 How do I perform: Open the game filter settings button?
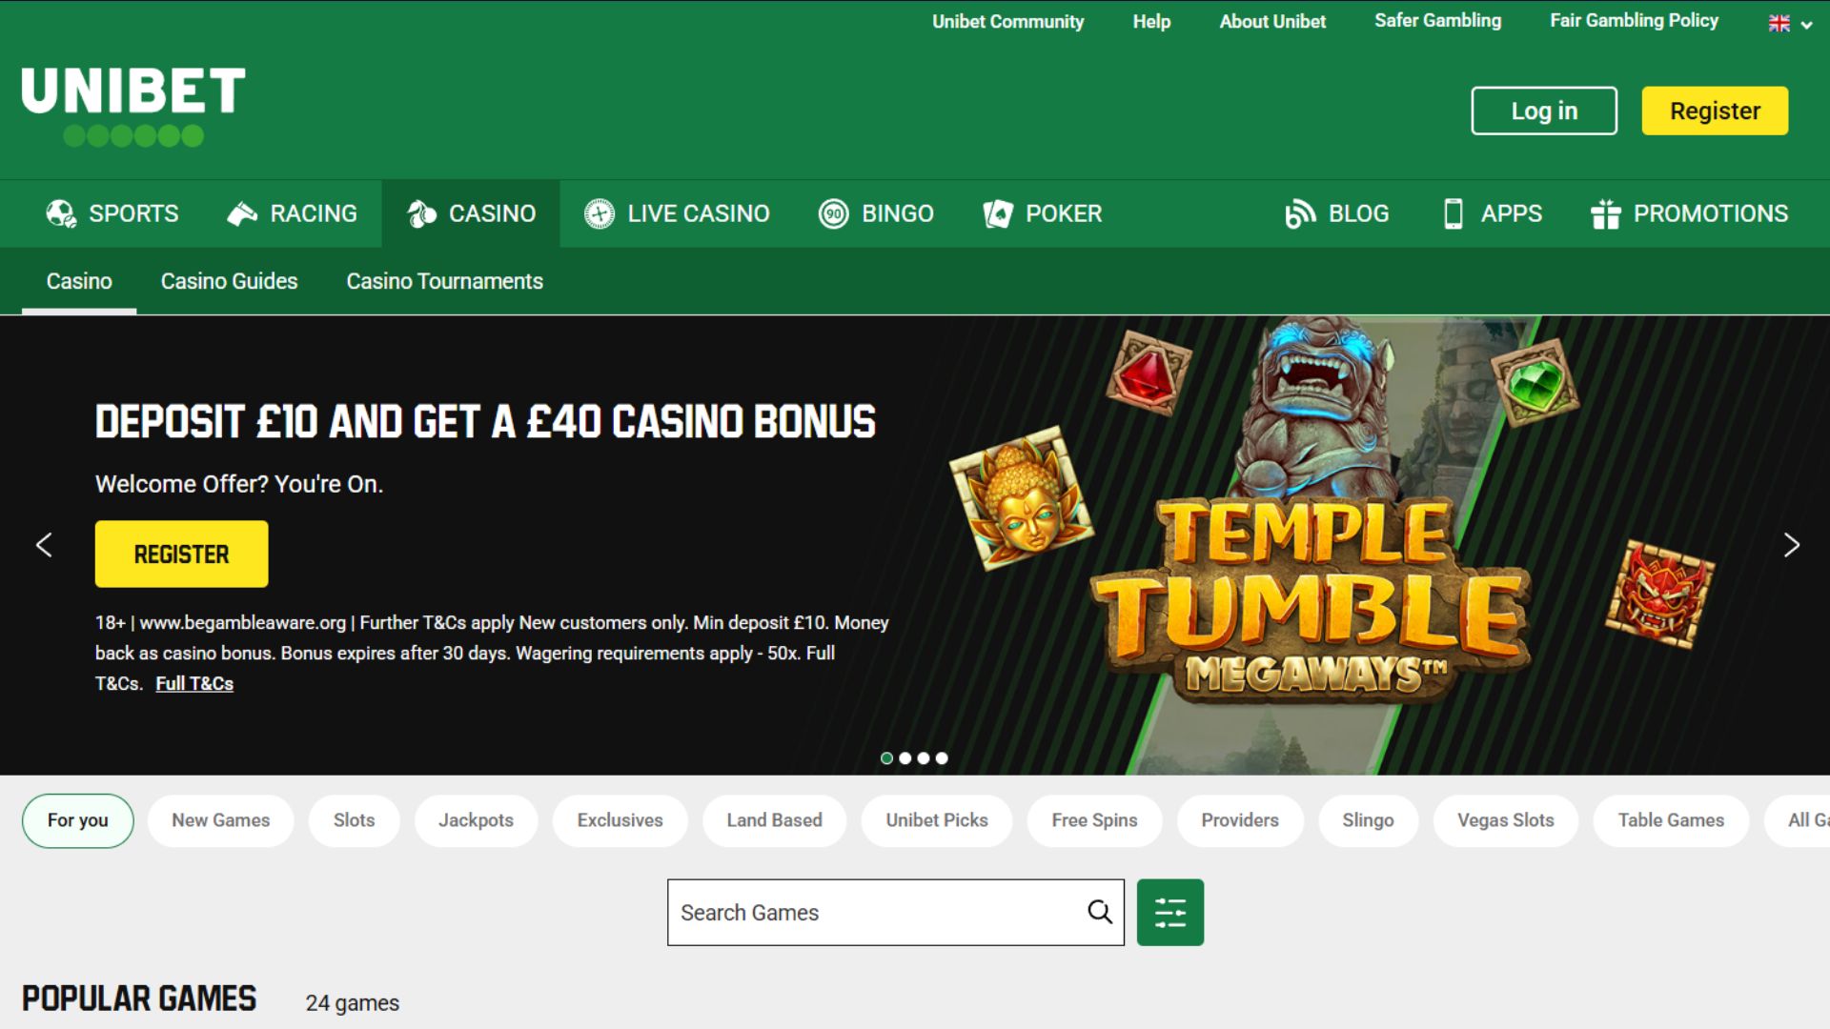click(1170, 912)
